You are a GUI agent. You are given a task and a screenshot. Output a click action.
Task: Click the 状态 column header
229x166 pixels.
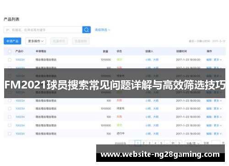pyautogui.click(x=119, y=51)
